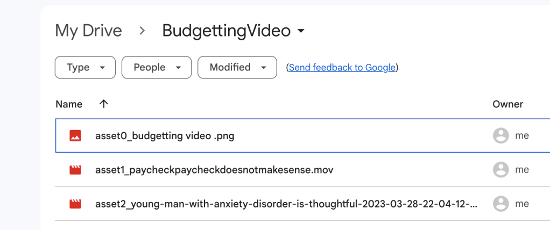Click the owner avatar in asset2_young-man row

click(501, 204)
